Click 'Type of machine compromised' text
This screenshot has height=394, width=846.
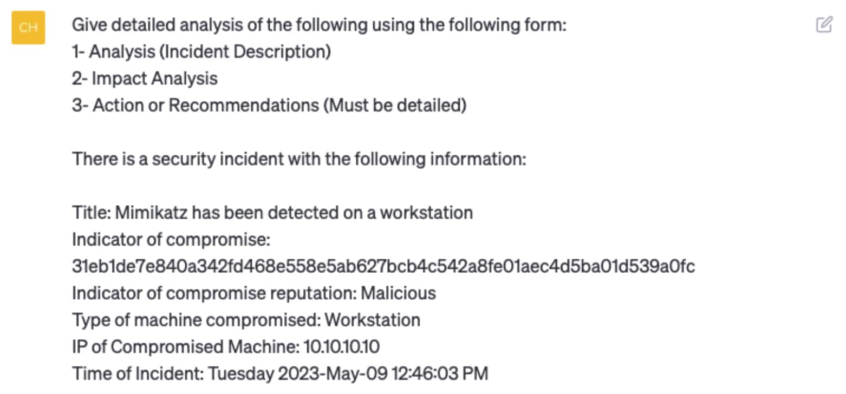[x=196, y=320]
